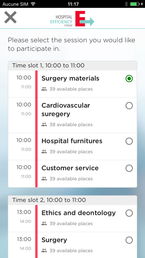Click people icon under Cardiovascular suregery
Image resolution: width=145 pixels, height=258 pixels.
click(x=44, y=125)
